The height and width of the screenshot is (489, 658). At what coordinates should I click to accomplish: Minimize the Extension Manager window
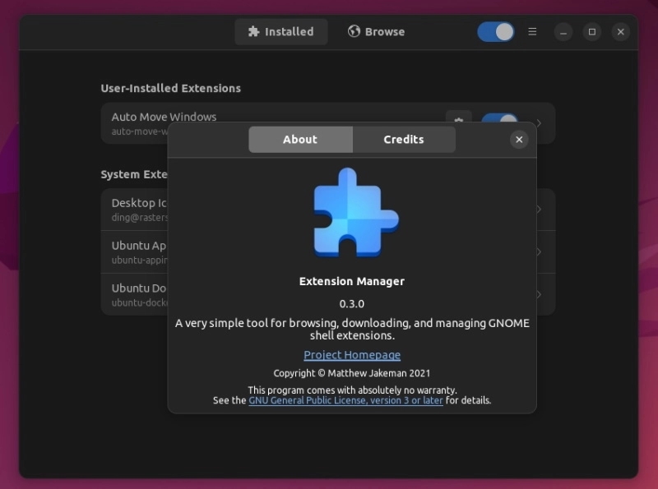pyautogui.click(x=563, y=32)
